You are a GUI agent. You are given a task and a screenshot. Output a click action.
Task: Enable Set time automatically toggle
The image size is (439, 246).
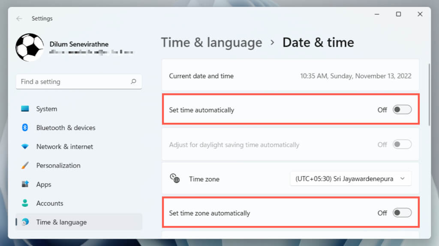[402, 110]
